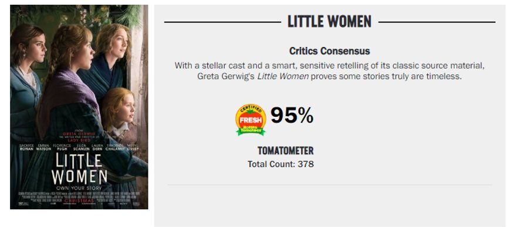Click the Certified Fresh tomato badge

click(x=251, y=120)
